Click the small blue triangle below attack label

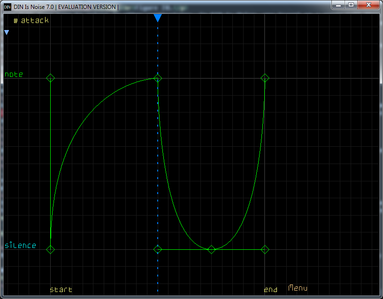7,32
